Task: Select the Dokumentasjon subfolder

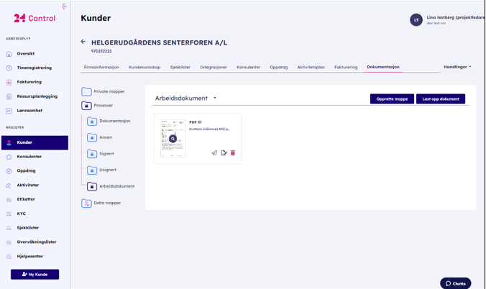Action: pos(109,121)
